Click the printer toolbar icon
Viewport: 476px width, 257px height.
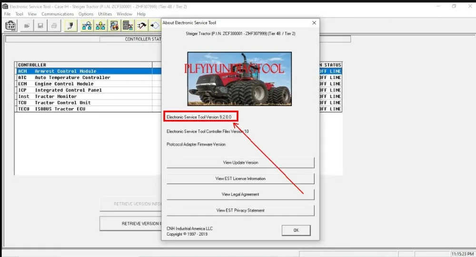pyautogui.click(x=54, y=26)
